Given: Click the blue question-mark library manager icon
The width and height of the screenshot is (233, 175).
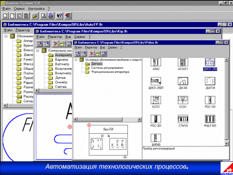Looking at the screenshot, I should click(x=51, y=16).
